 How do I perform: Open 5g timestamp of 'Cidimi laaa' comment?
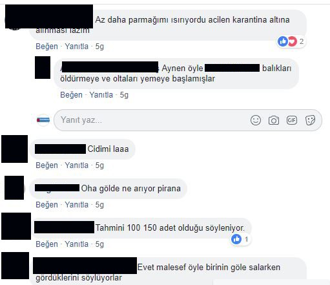pos(99,165)
